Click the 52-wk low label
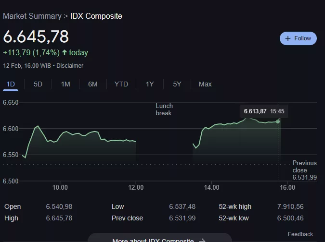This screenshot has height=242, width=325. coord(234,218)
